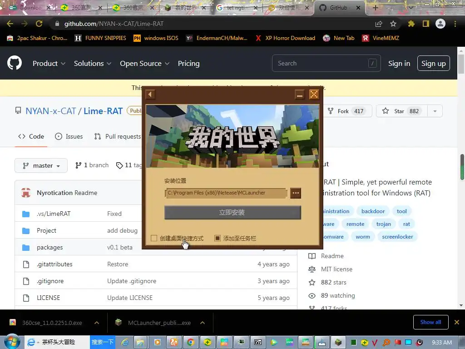This screenshot has height=349, width=465.
Task: Expand the Product menu
Action: (x=49, y=63)
